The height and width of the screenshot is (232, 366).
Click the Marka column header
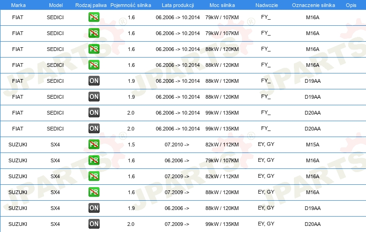[18, 5]
